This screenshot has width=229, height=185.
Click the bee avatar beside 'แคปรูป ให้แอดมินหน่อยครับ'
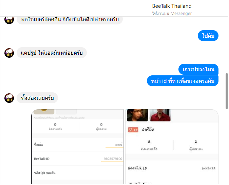(9, 53)
